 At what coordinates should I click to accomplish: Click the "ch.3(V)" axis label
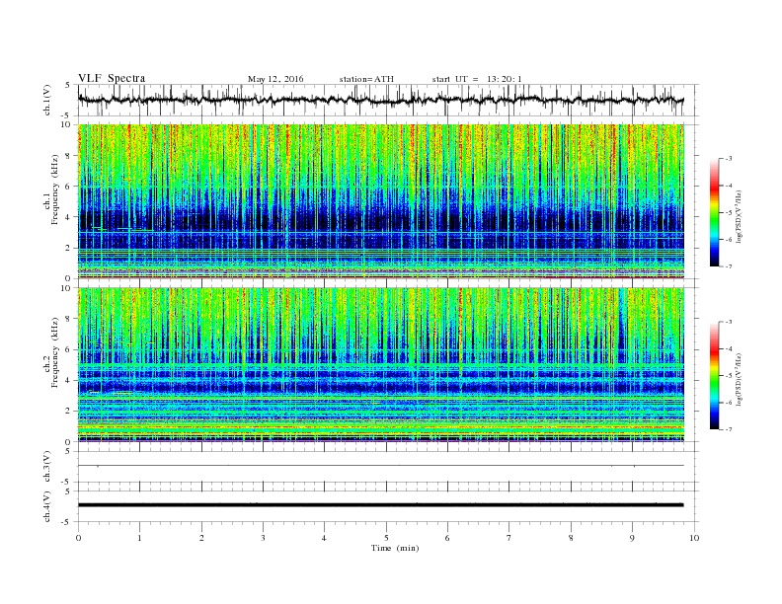coord(46,467)
